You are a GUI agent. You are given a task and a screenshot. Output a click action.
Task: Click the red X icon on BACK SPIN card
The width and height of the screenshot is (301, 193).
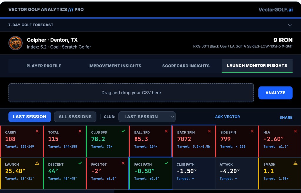(209, 131)
